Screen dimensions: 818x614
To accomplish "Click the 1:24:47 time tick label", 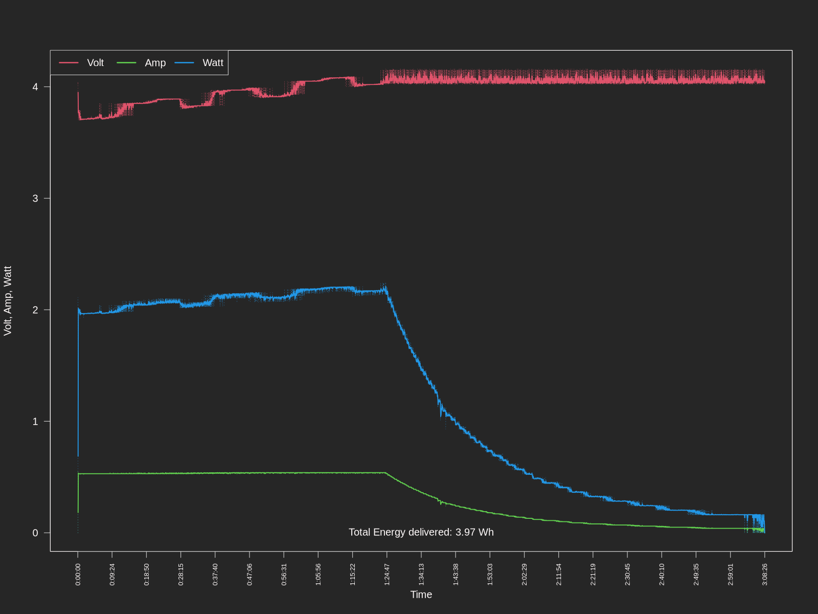I will 387,575.
